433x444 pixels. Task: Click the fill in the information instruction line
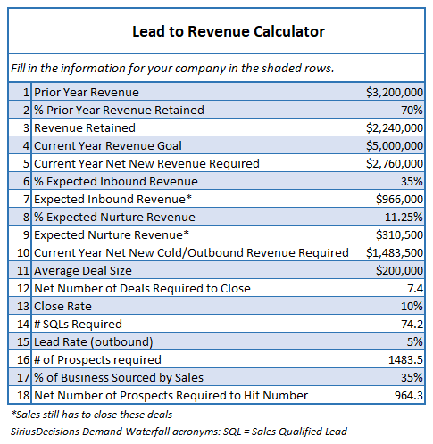172,69
